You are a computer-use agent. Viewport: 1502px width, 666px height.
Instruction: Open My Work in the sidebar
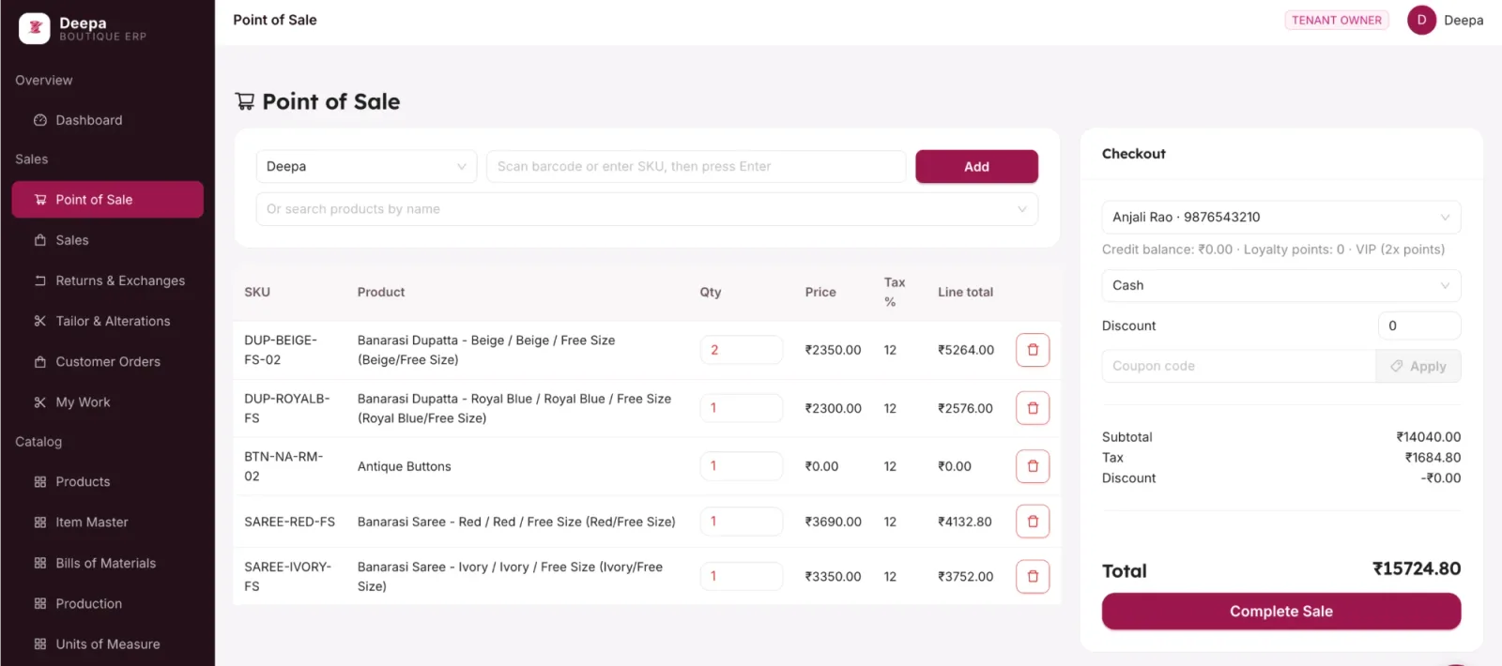pos(107,402)
